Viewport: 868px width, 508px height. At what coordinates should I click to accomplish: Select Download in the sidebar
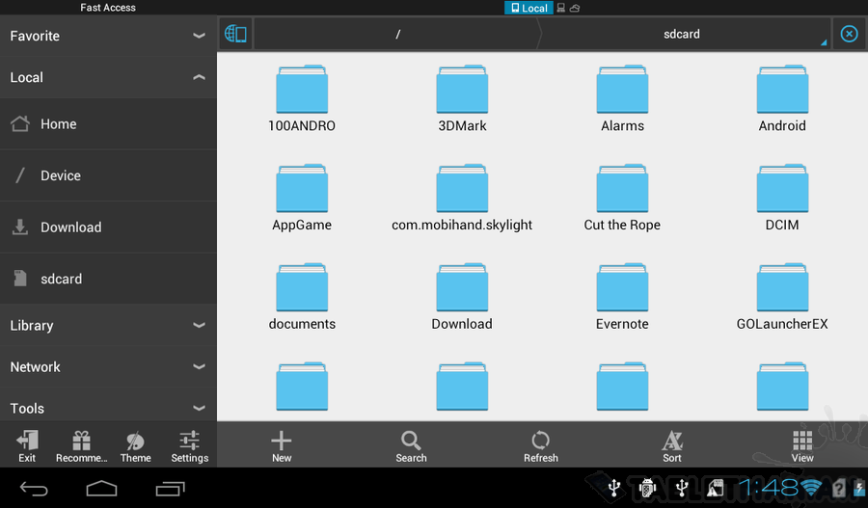(108, 227)
